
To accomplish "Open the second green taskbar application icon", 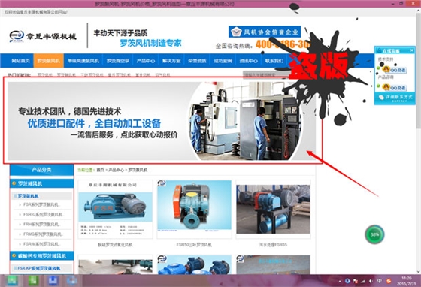I will pyautogui.click(x=33, y=280).
